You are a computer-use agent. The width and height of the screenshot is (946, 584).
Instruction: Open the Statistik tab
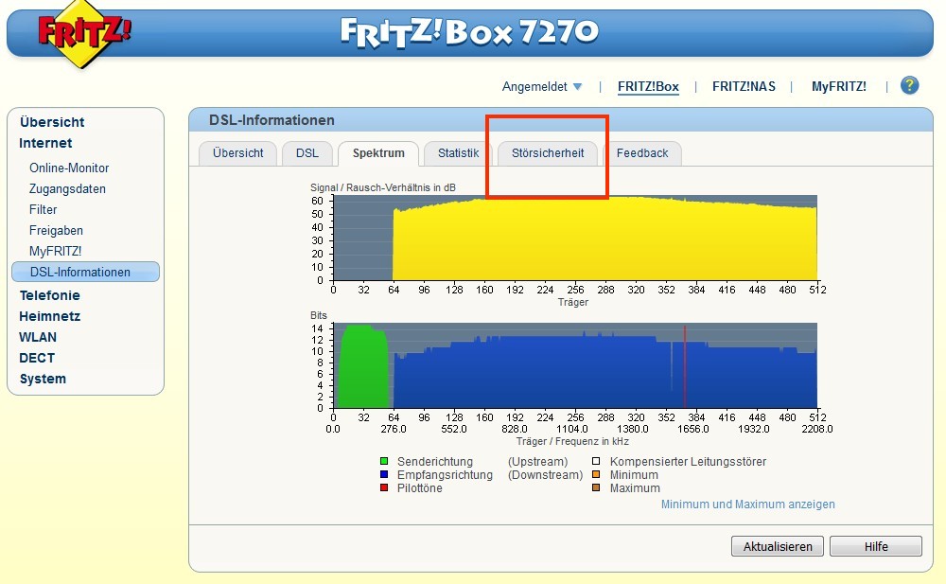pos(458,153)
